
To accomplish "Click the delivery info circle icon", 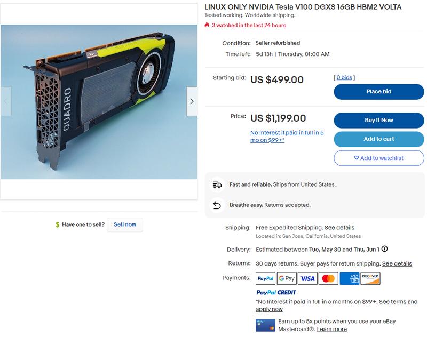I will [384, 249].
